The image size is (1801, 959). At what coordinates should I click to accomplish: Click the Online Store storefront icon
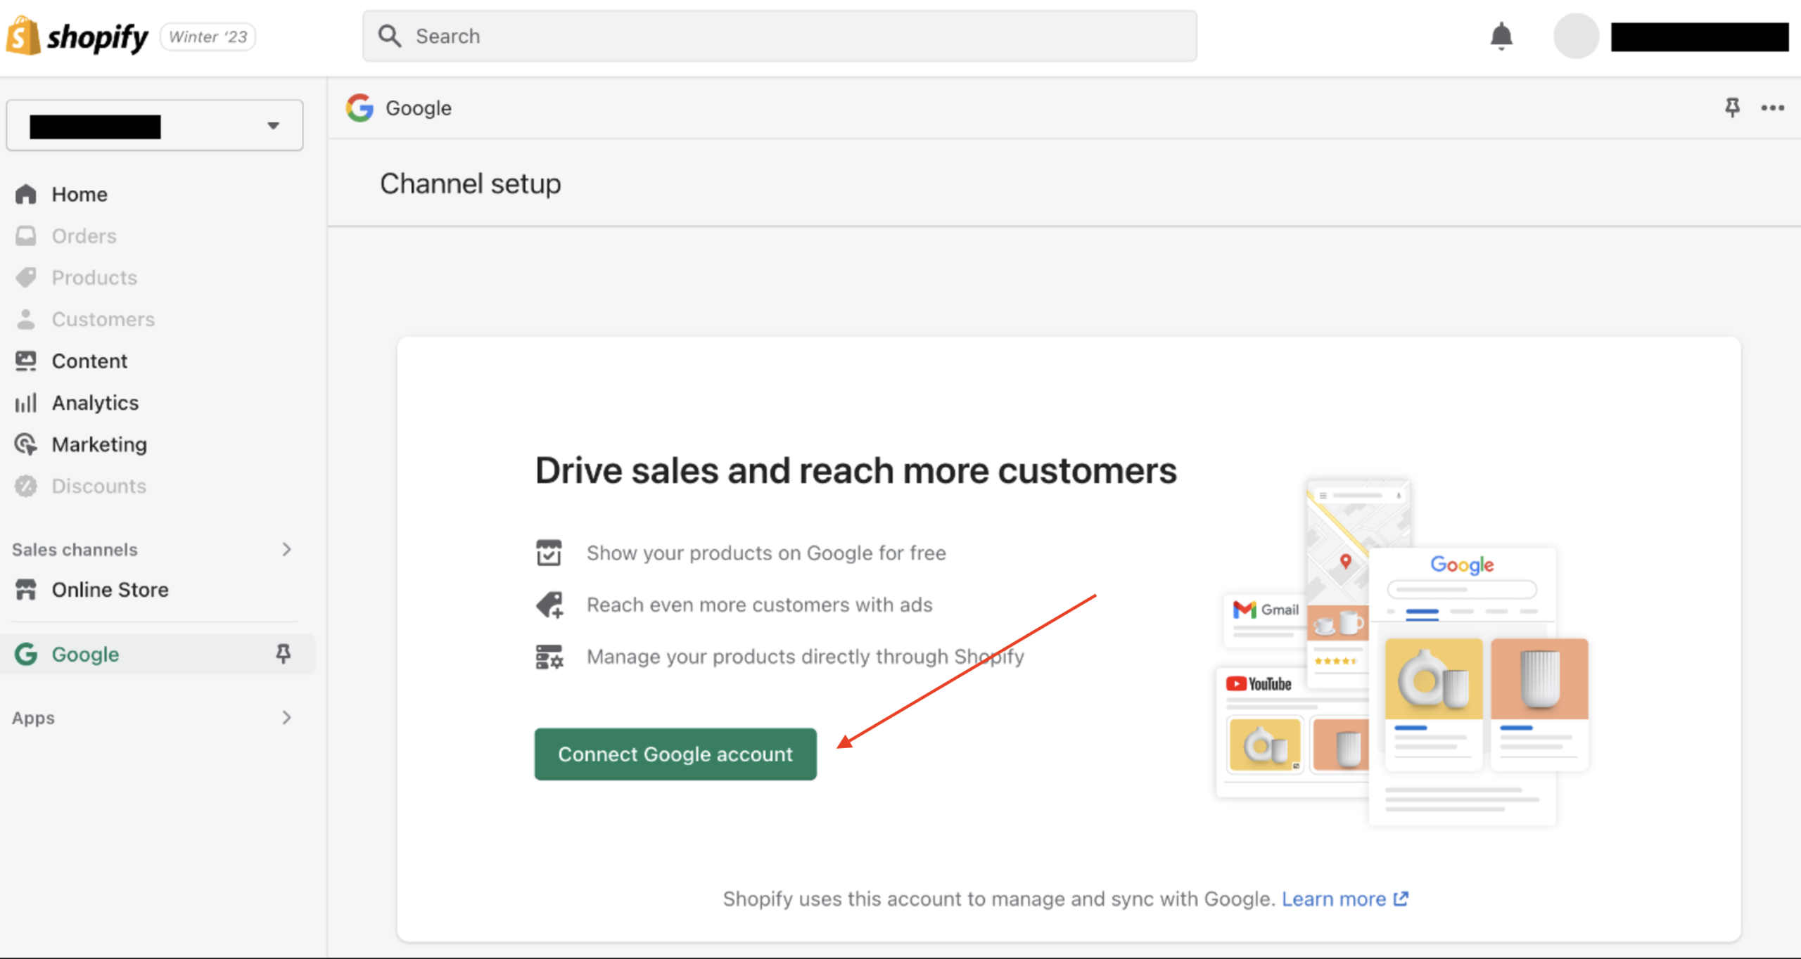(26, 589)
